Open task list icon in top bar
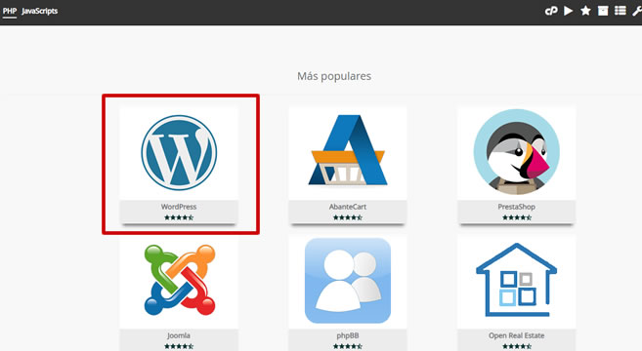This screenshot has width=642, height=351. [x=621, y=11]
